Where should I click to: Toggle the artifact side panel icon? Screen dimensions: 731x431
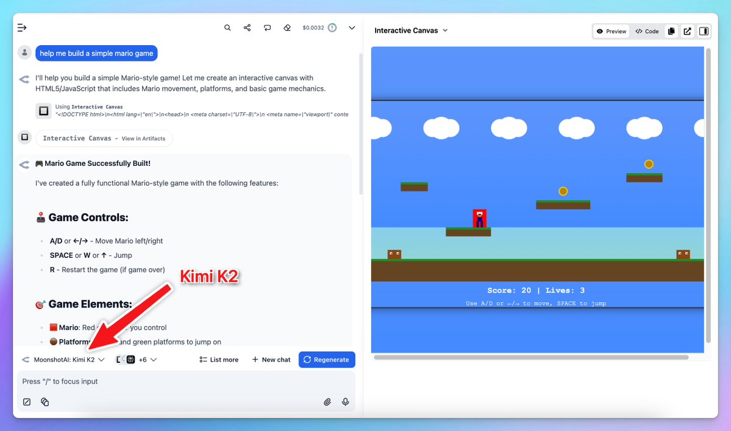704,31
